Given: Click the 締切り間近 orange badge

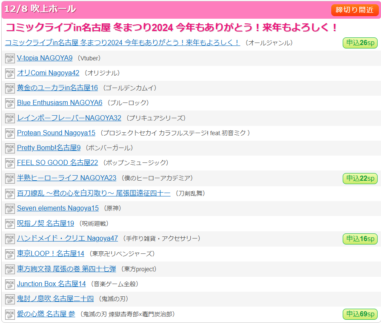Looking at the screenshot, I should click(355, 10).
